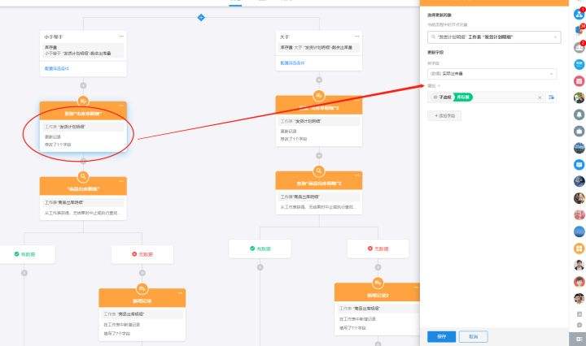Click the search icon on the left get-record node

click(x=83, y=176)
